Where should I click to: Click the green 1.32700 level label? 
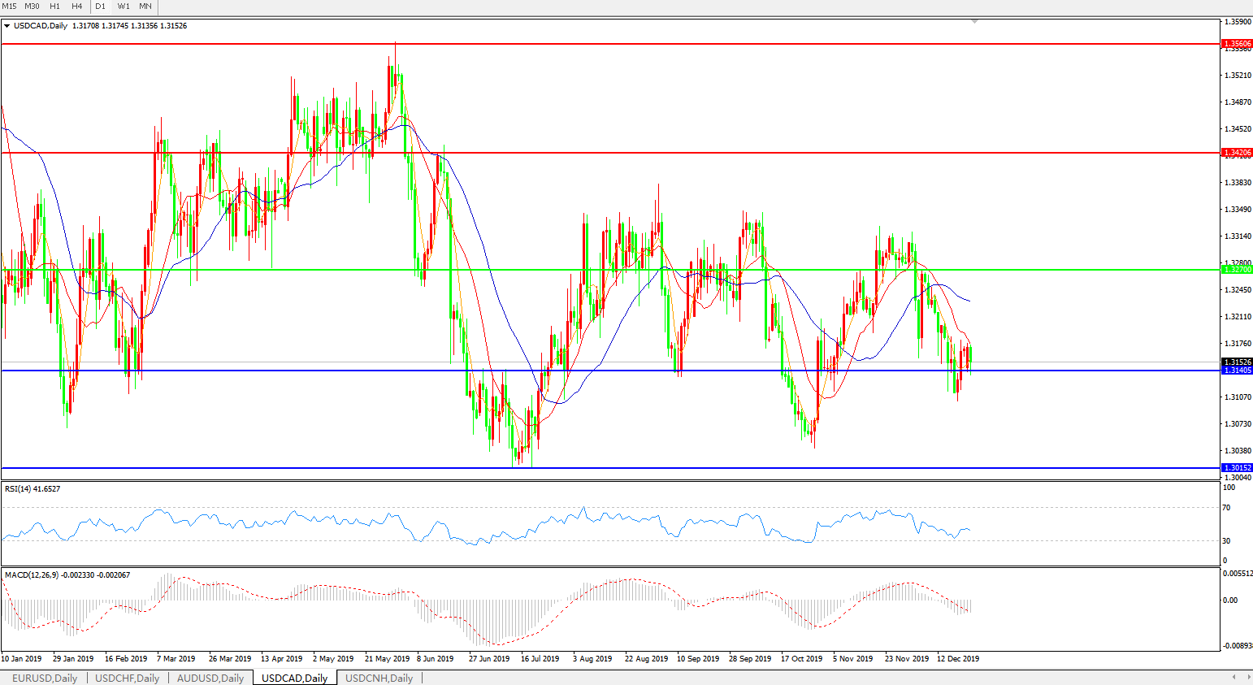click(x=1238, y=270)
